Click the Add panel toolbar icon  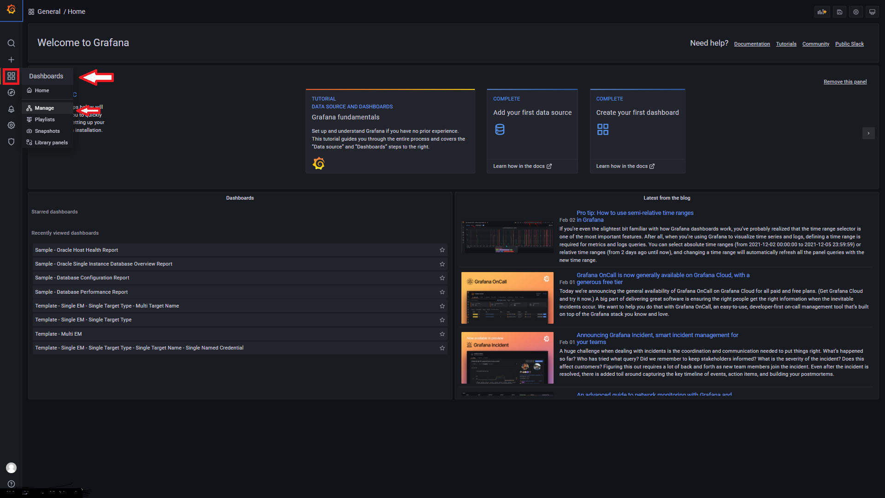822,12
